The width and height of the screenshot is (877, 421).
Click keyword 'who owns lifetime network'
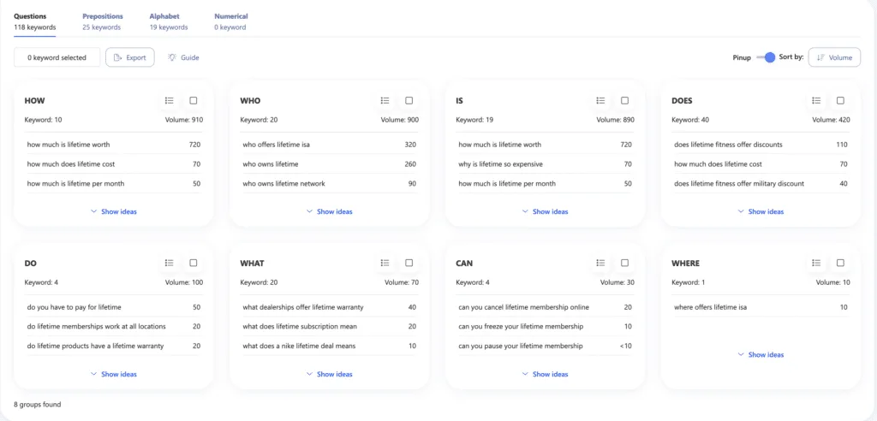283,183
